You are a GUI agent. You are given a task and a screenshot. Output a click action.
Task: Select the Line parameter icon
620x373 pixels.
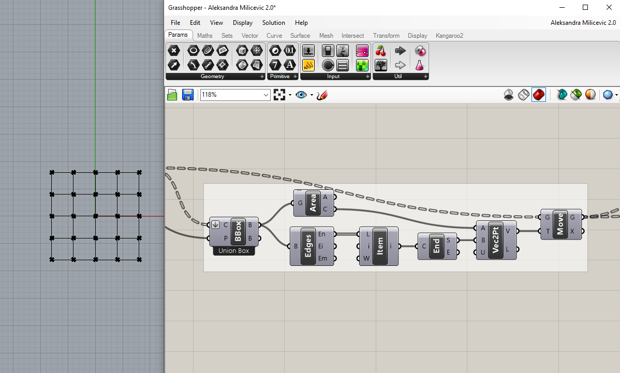pyautogui.click(x=208, y=65)
